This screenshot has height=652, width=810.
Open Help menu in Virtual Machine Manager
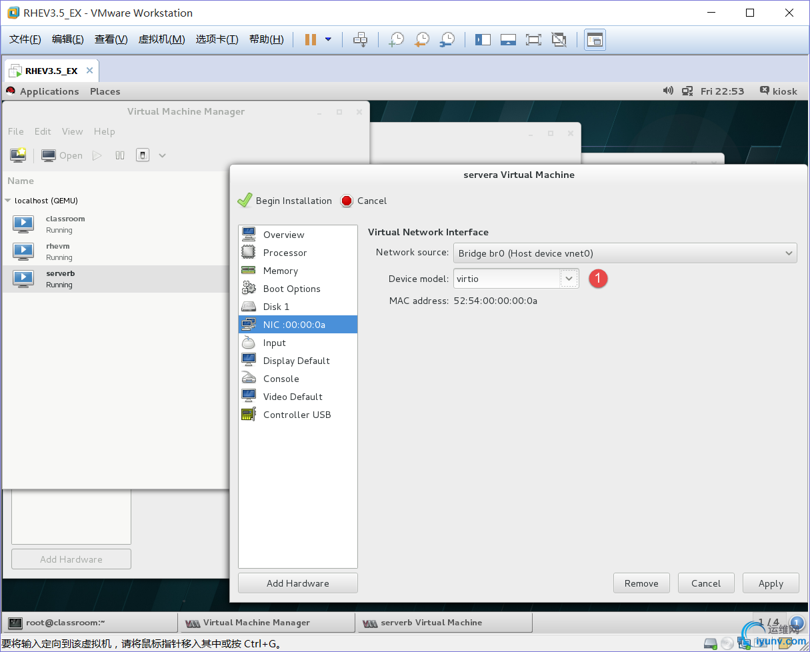point(105,131)
